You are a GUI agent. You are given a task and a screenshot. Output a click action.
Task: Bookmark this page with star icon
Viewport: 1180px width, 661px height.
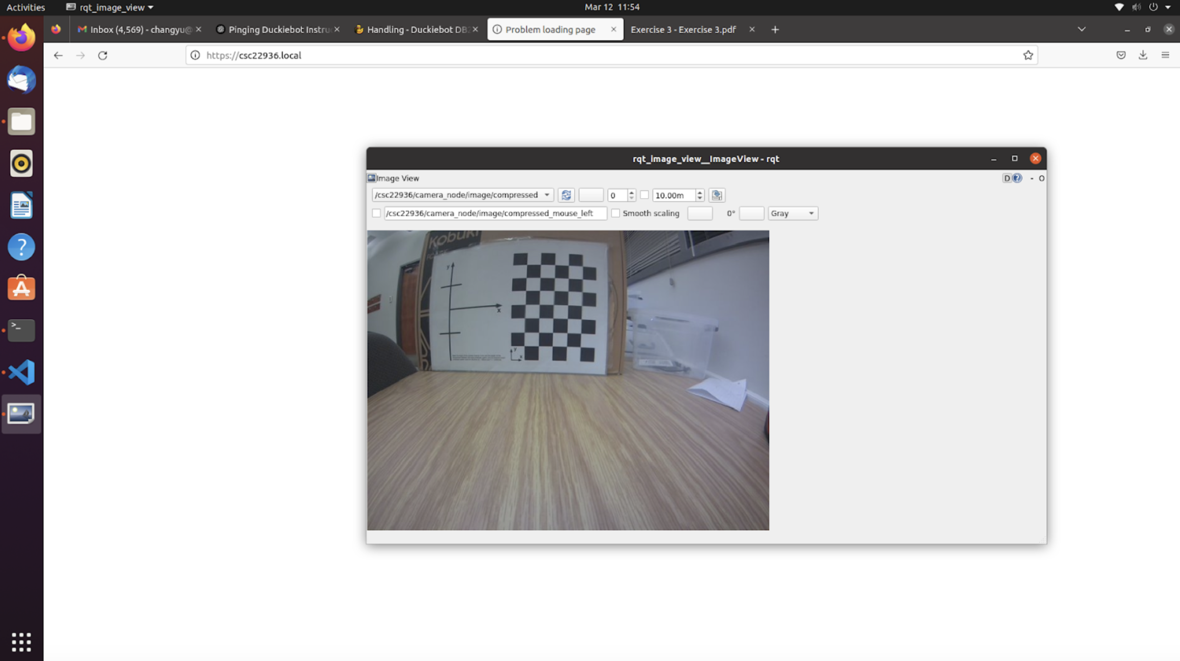[1028, 55]
